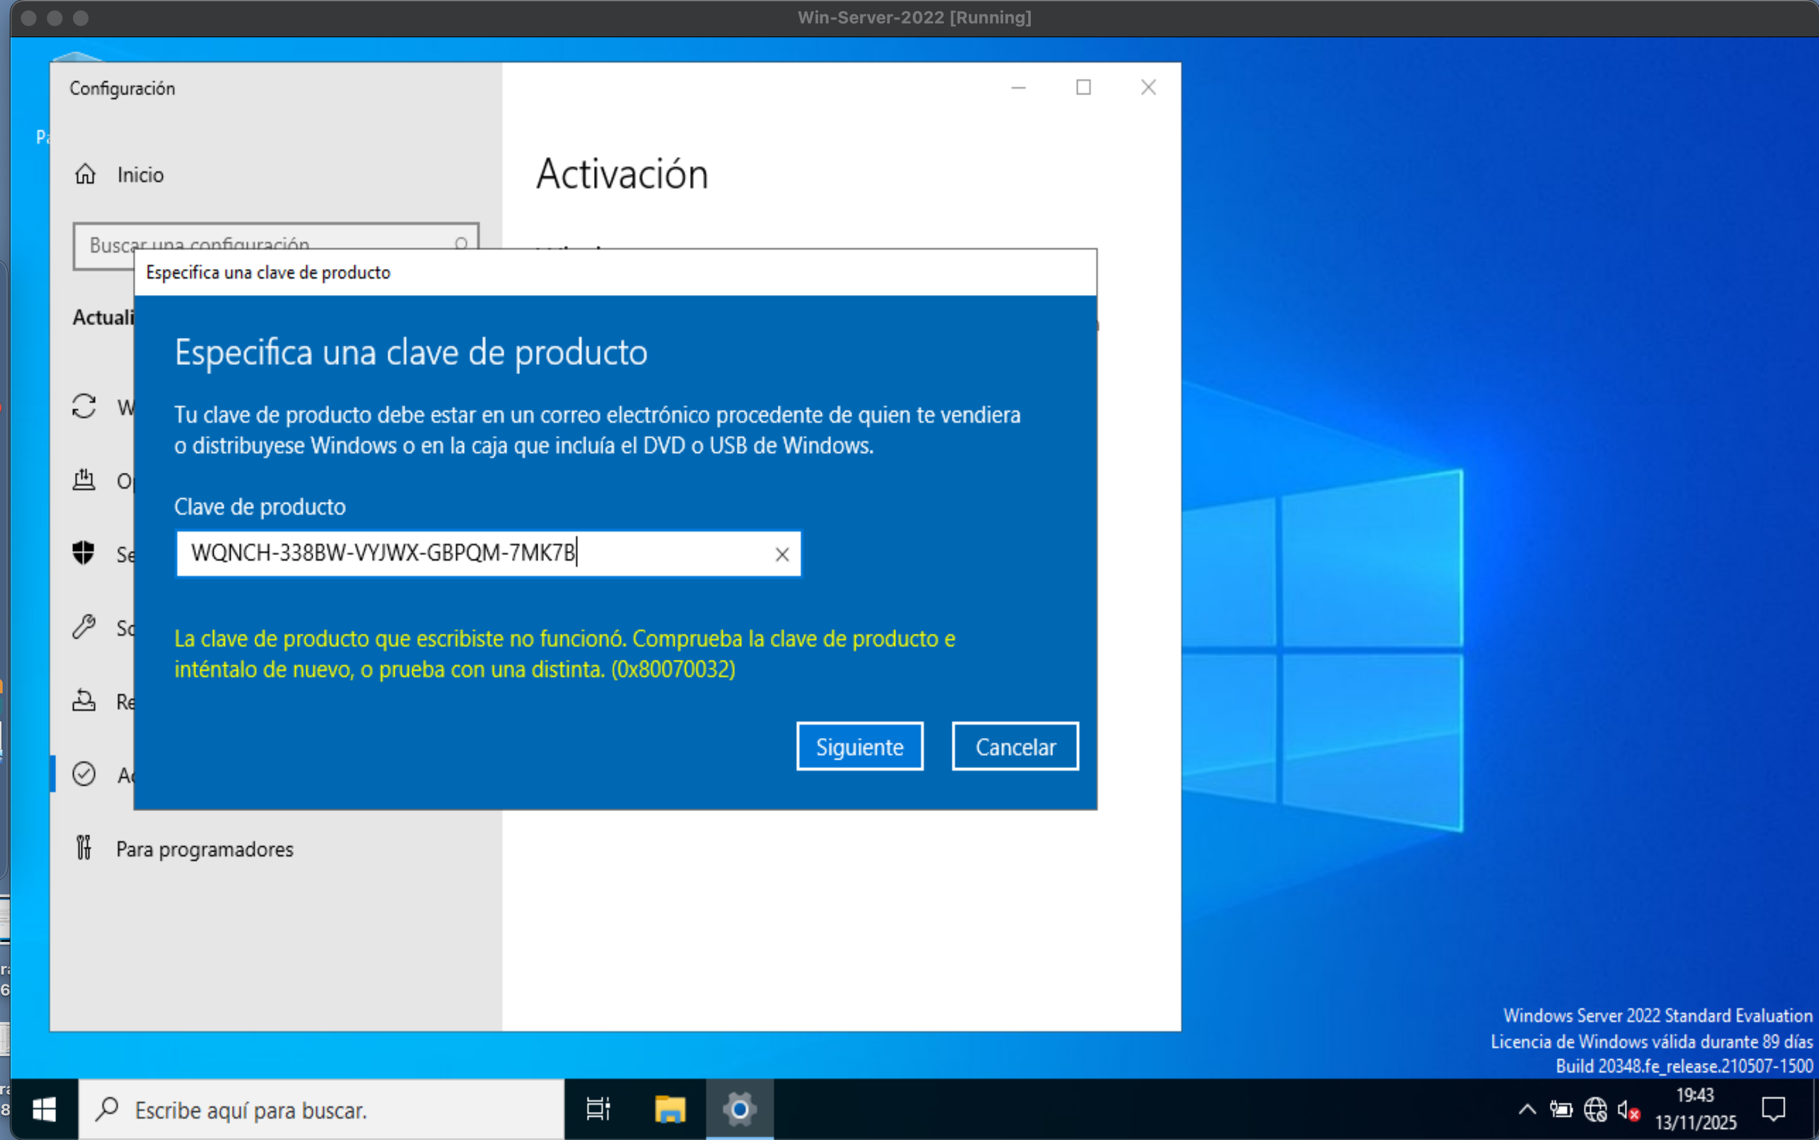The width and height of the screenshot is (1819, 1140).
Task: Click inside the Clave de producto field
Action: pyautogui.click(x=489, y=554)
